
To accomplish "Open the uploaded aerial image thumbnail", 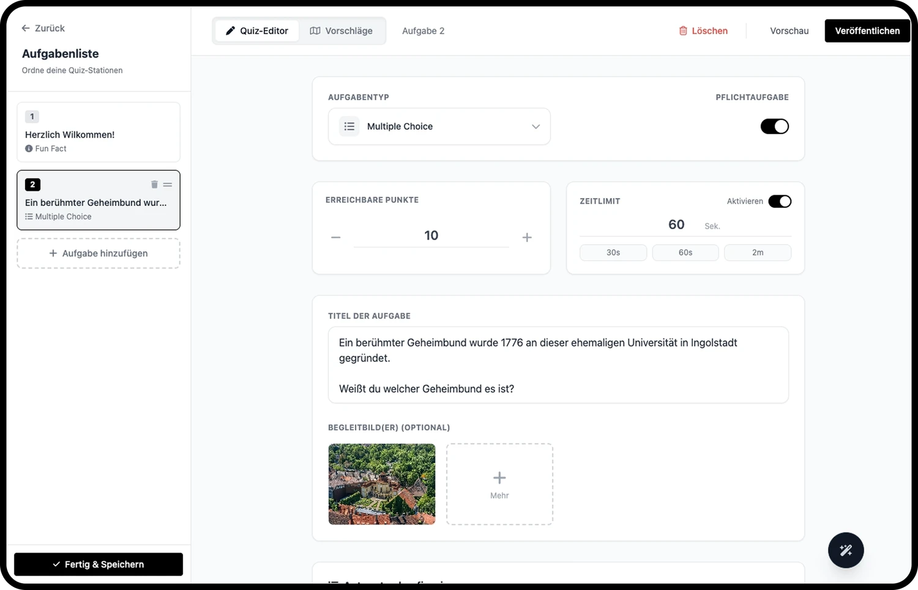I will pyautogui.click(x=382, y=484).
